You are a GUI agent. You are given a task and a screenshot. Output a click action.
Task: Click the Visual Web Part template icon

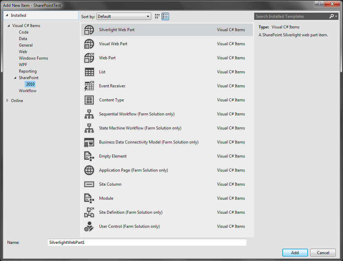pos(89,44)
